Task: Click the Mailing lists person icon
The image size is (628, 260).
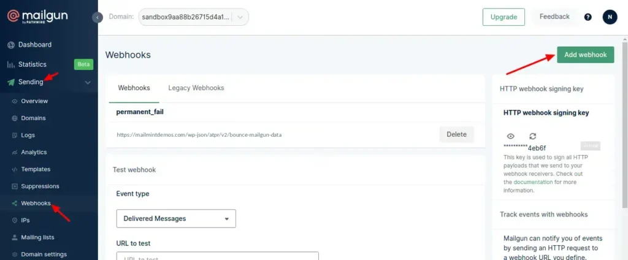Action: [x=15, y=237]
